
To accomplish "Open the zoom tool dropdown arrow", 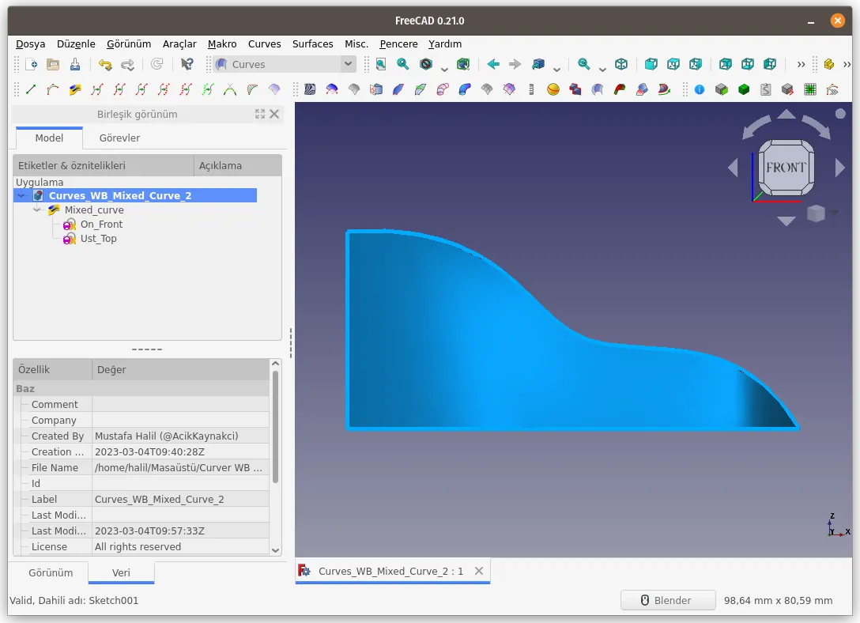I will (602, 68).
